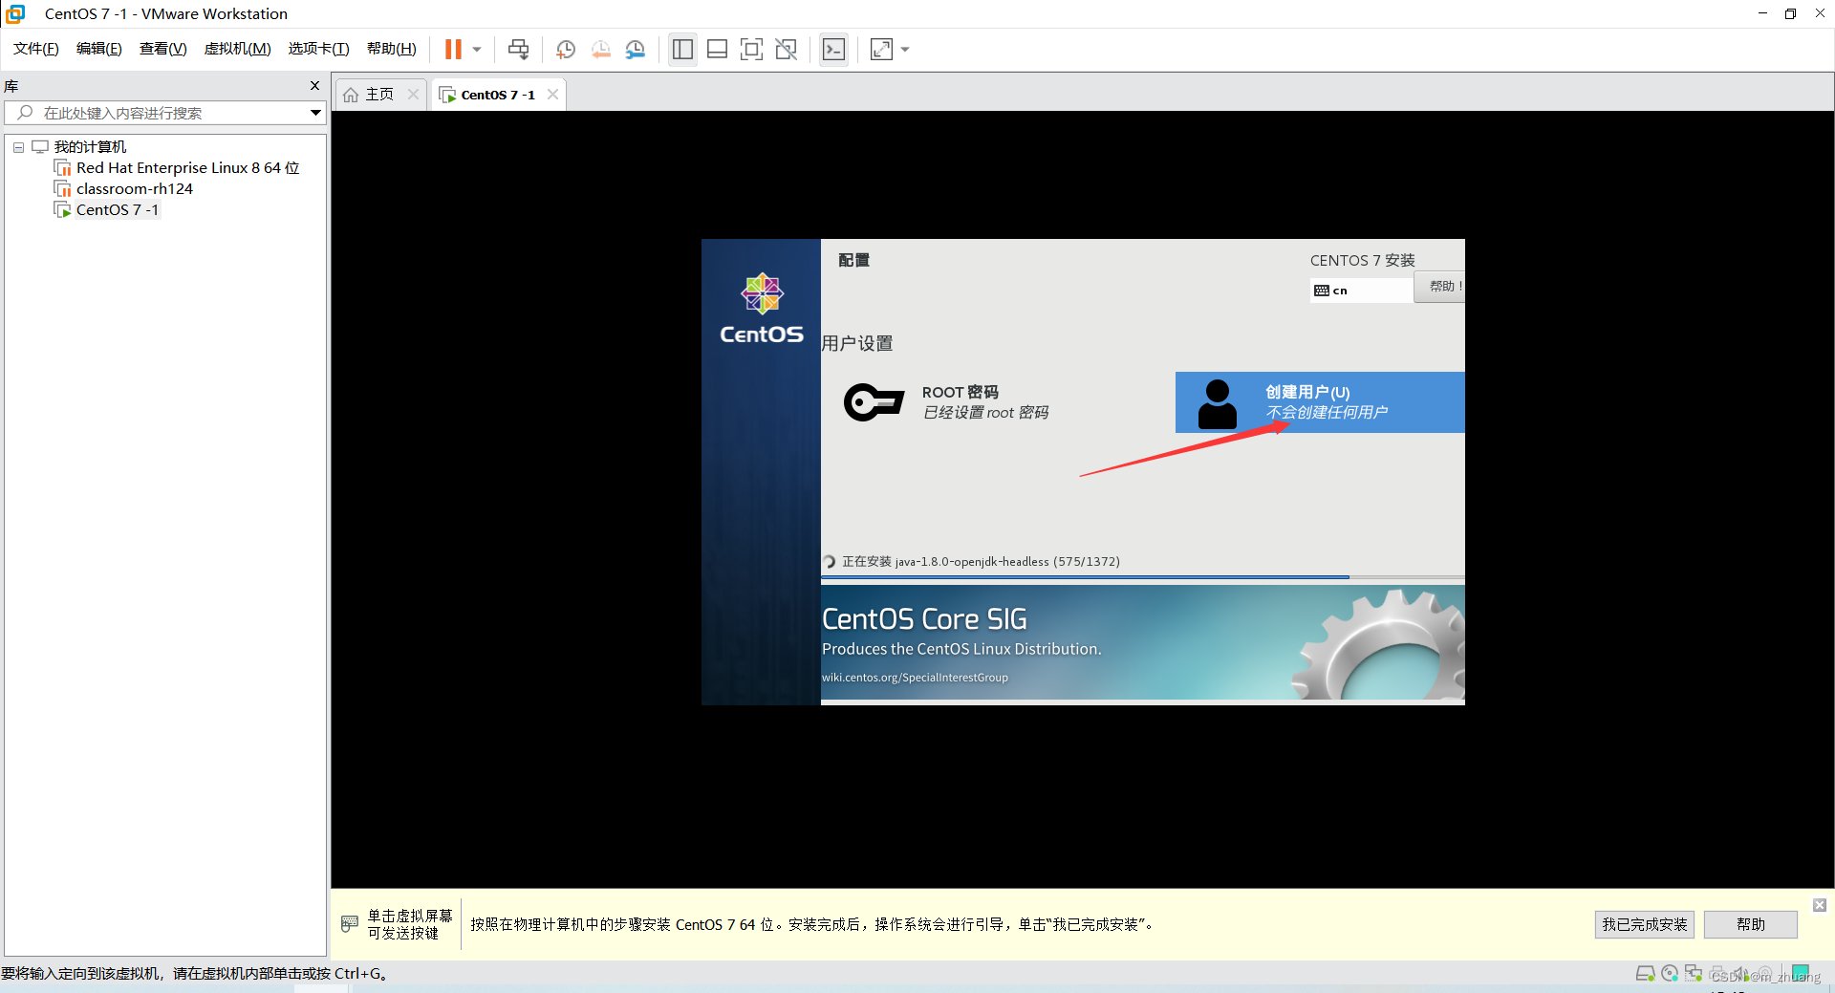Click the CentOS 7 安装 heading text
Viewport: 1835px width, 993px height.
1362,260
